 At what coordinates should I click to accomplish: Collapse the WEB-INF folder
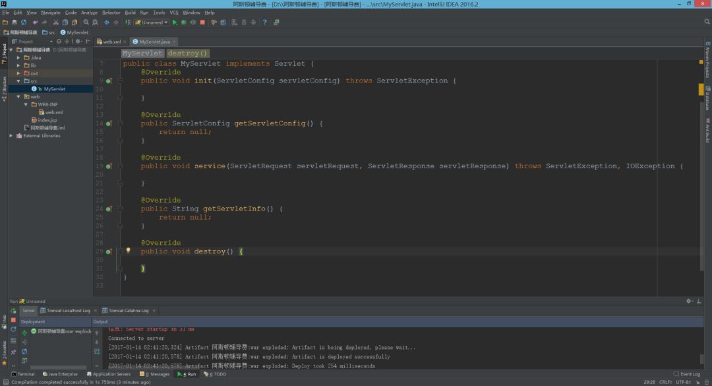tap(26, 104)
